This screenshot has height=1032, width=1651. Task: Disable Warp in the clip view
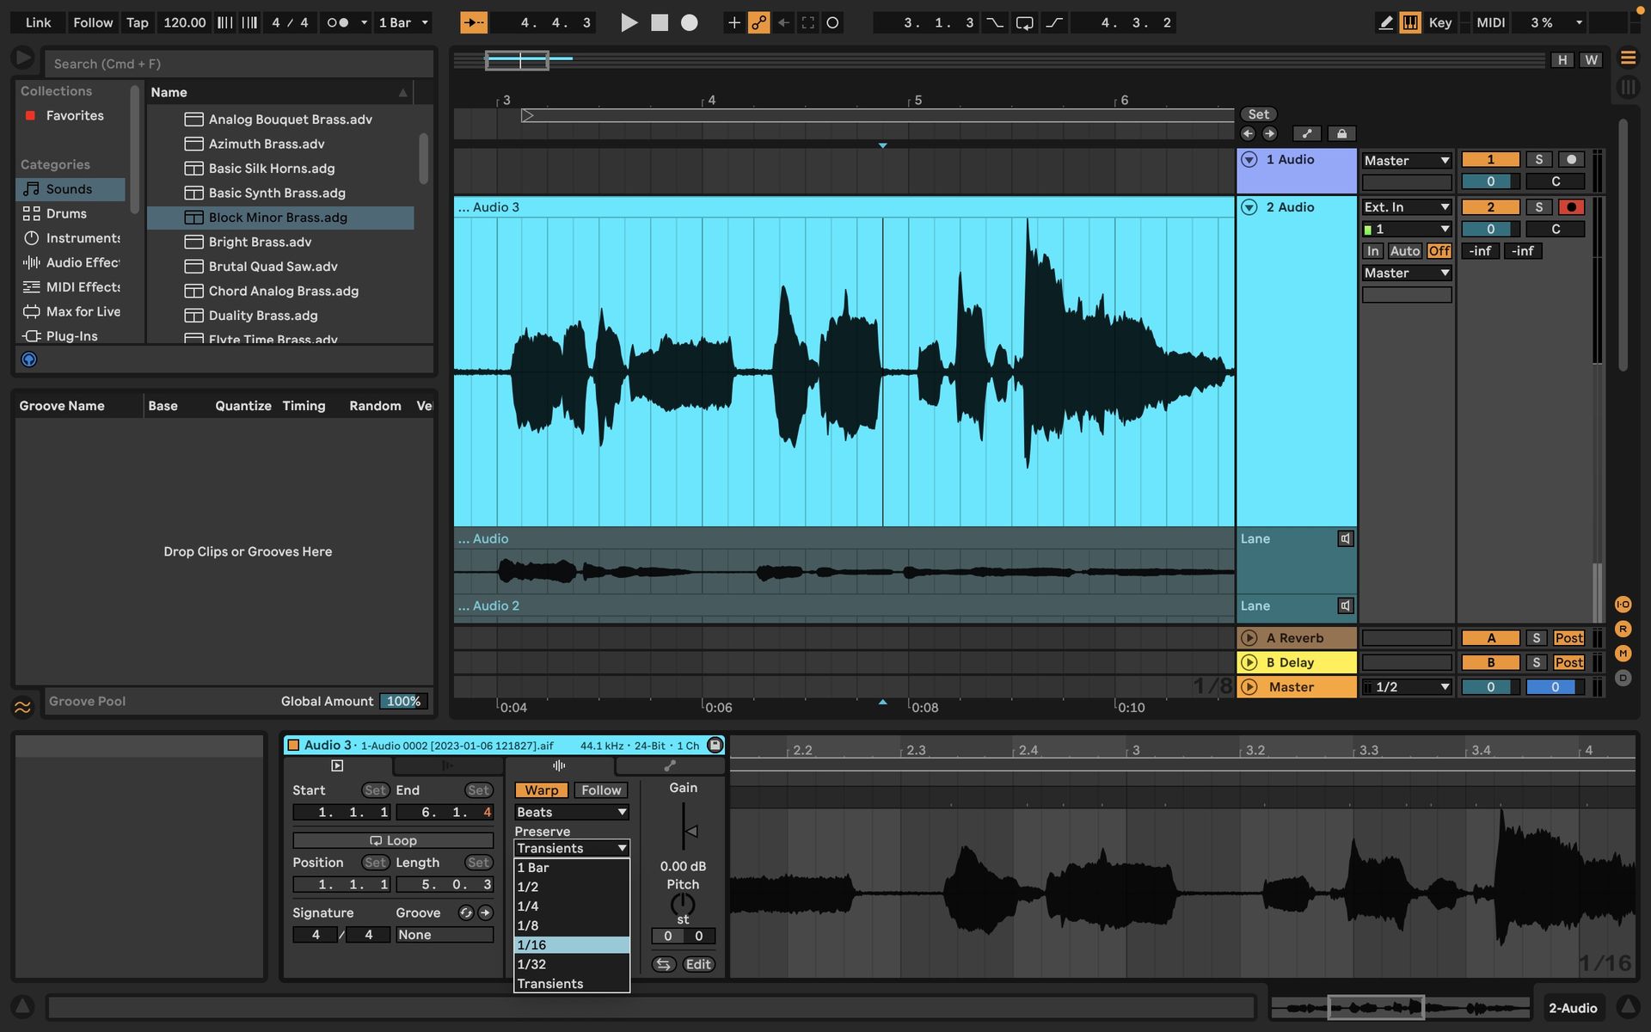pos(541,789)
